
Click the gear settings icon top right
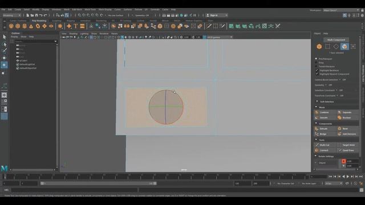pos(362,15)
